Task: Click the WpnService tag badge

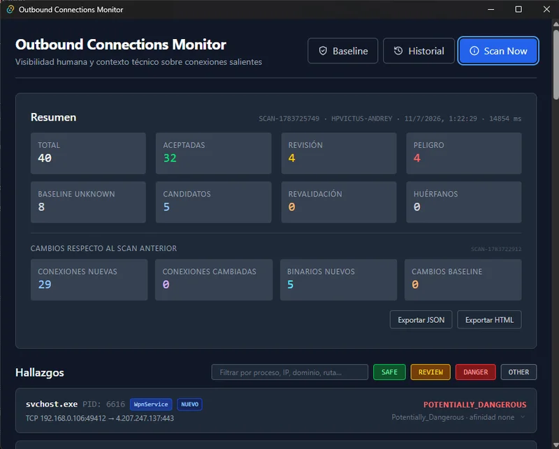Action: pyautogui.click(x=151, y=404)
